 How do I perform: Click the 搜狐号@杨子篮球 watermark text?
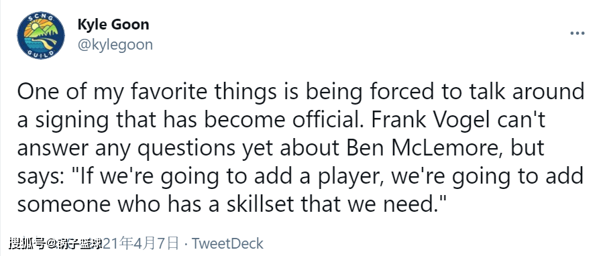point(56,243)
